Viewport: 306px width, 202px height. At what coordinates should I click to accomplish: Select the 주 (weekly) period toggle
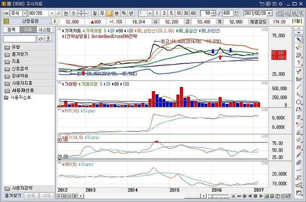click(102, 14)
